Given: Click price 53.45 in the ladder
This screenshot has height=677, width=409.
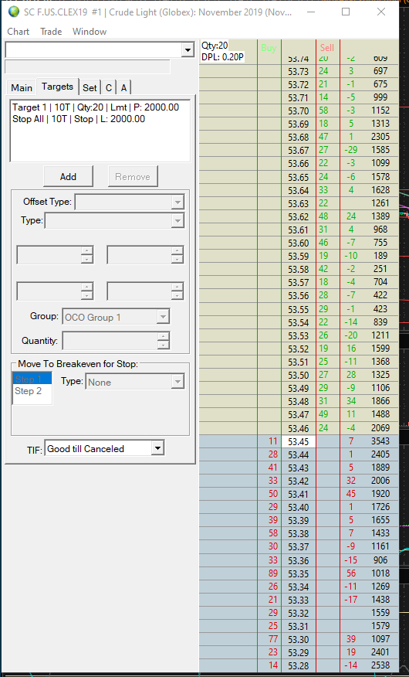Looking at the screenshot, I should pos(299,441).
